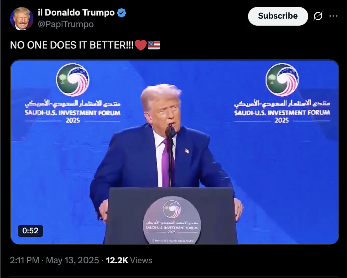Click the May 13, 2025 post date
This screenshot has width=347, height=278.
tap(72, 260)
